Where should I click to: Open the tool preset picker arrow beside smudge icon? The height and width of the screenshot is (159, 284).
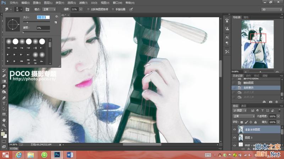click(11, 10)
